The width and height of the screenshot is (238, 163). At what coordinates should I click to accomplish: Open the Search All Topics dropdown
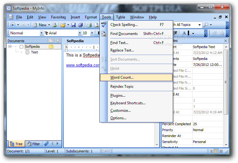coord(200,25)
